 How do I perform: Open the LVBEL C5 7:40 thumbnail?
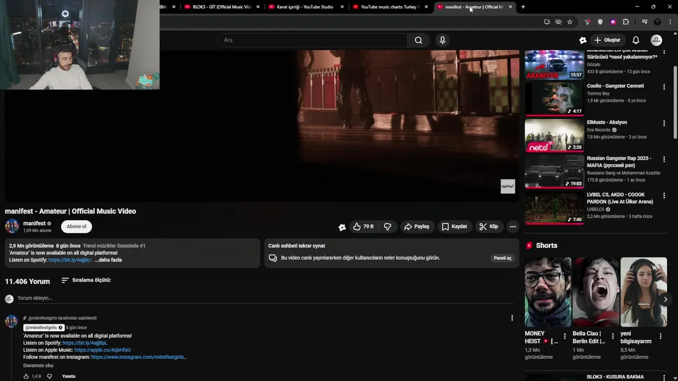(554, 207)
